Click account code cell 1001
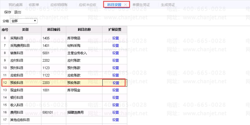Image resolution: width=250 pixels, height=125 pixels. pyautogui.click(x=54, y=90)
